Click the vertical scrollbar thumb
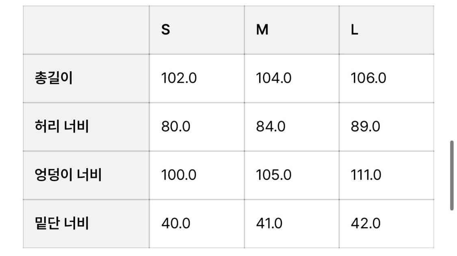The height and width of the screenshot is (256, 457). [452, 175]
